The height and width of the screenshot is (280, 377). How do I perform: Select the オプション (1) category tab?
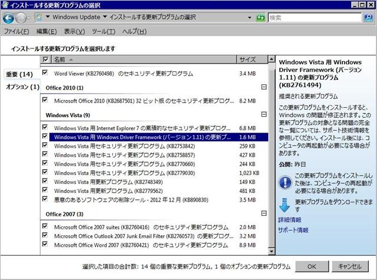point(22,87)
